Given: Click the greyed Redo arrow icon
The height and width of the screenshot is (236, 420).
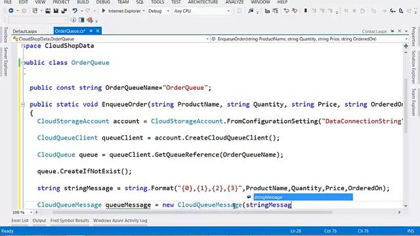Looking at the screenshot, I should (88, 10).
